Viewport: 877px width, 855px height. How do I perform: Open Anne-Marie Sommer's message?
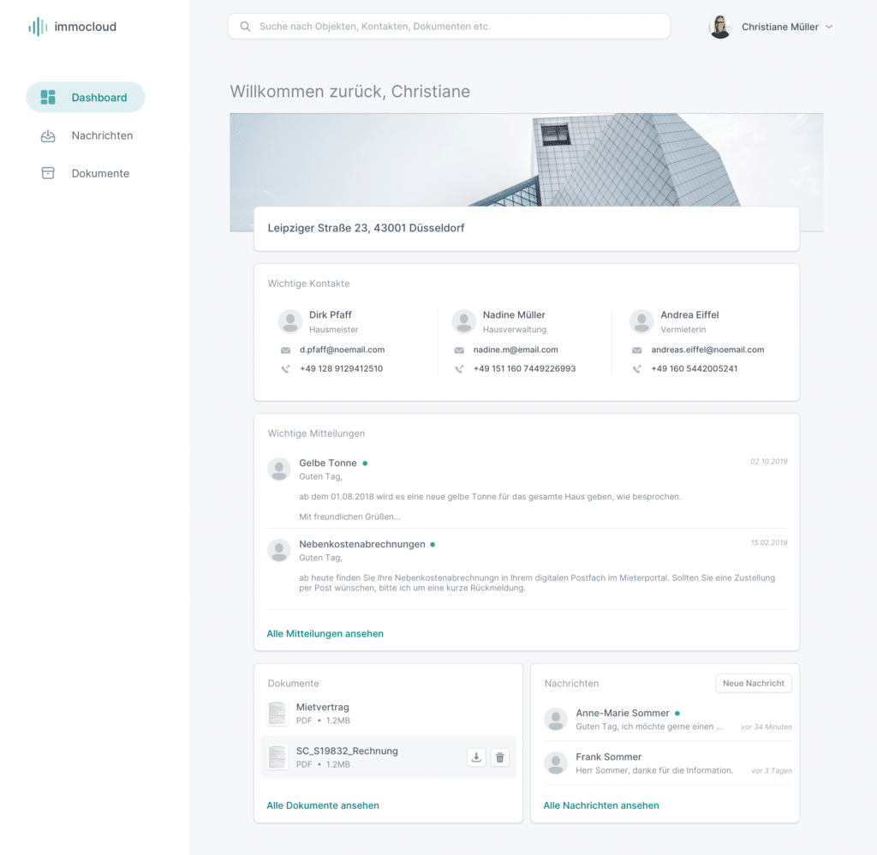(623, 713)
